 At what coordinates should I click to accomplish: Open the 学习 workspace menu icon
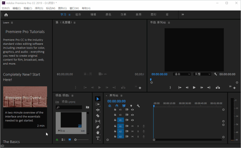(69, 14)
